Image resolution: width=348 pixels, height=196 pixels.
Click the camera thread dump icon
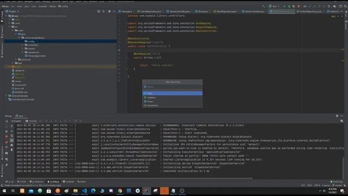[7, 153]
